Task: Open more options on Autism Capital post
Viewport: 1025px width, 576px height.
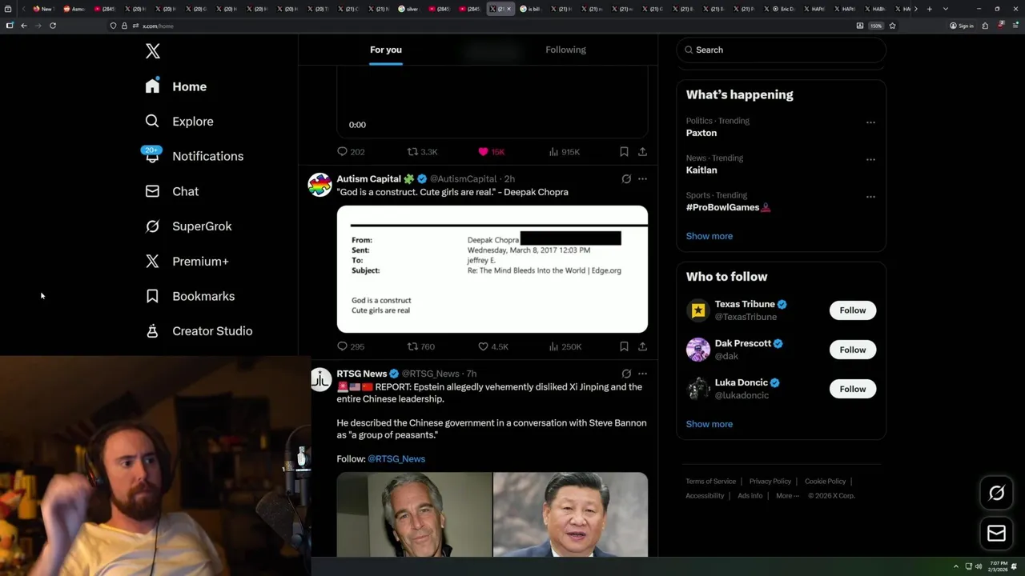Action: point(642,179)
